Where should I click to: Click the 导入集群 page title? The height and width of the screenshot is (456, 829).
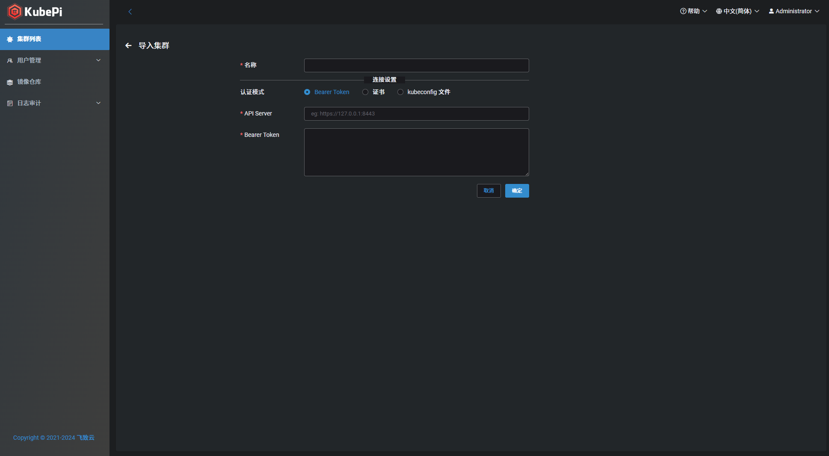tap(154, 45)
